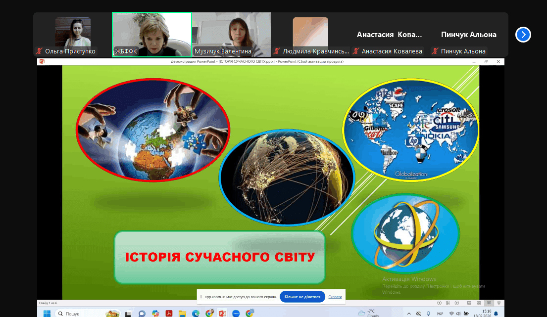Click muted mic icon next to Ольга Приступко

tap(39, 51)
